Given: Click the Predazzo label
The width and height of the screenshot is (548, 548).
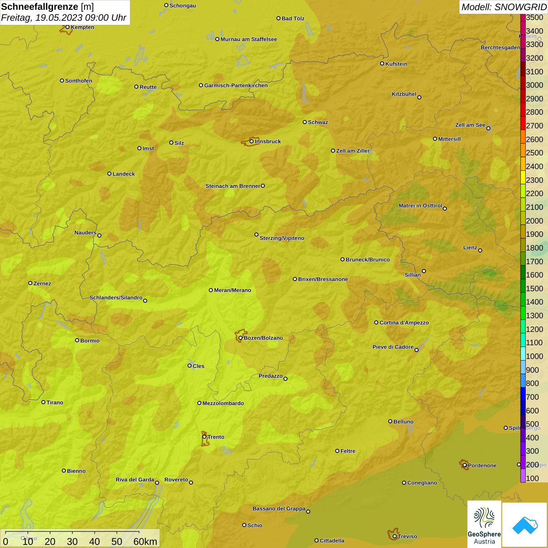Looking at the screenshot, I should (x=270, y=376).
